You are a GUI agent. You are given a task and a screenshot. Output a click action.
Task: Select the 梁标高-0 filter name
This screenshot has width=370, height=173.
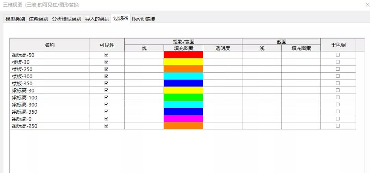pyautogui.click(x=22, y=119)
